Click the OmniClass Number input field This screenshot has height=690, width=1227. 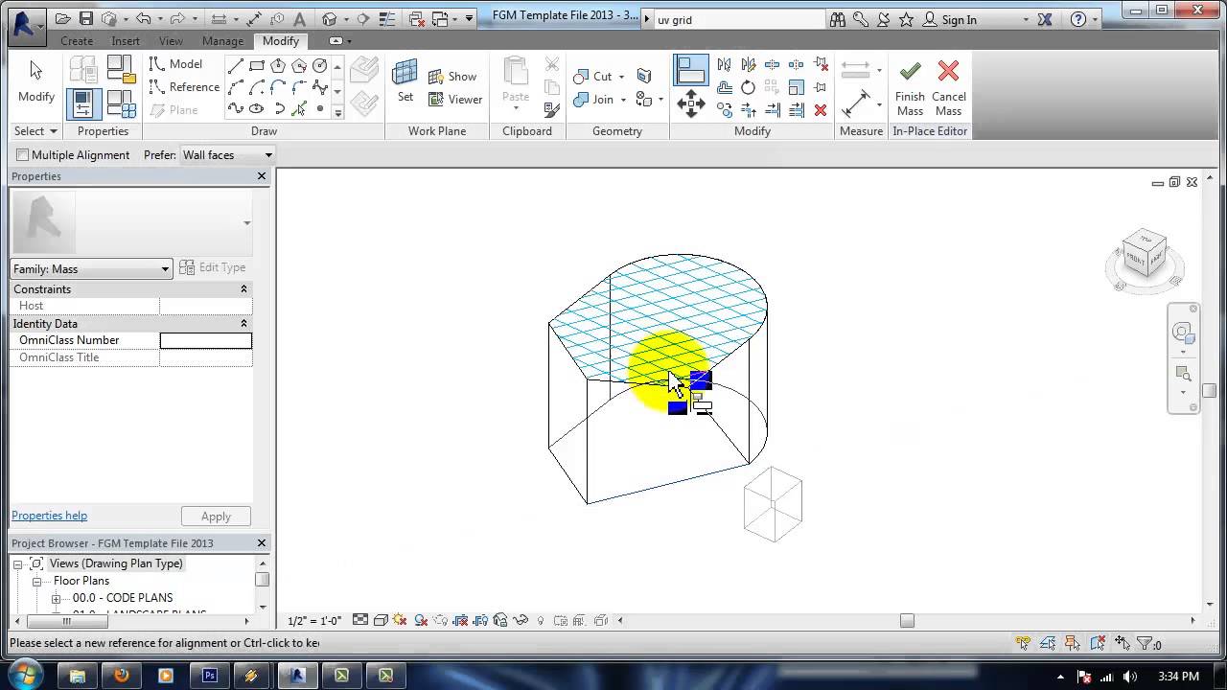(x=205, y=340)
